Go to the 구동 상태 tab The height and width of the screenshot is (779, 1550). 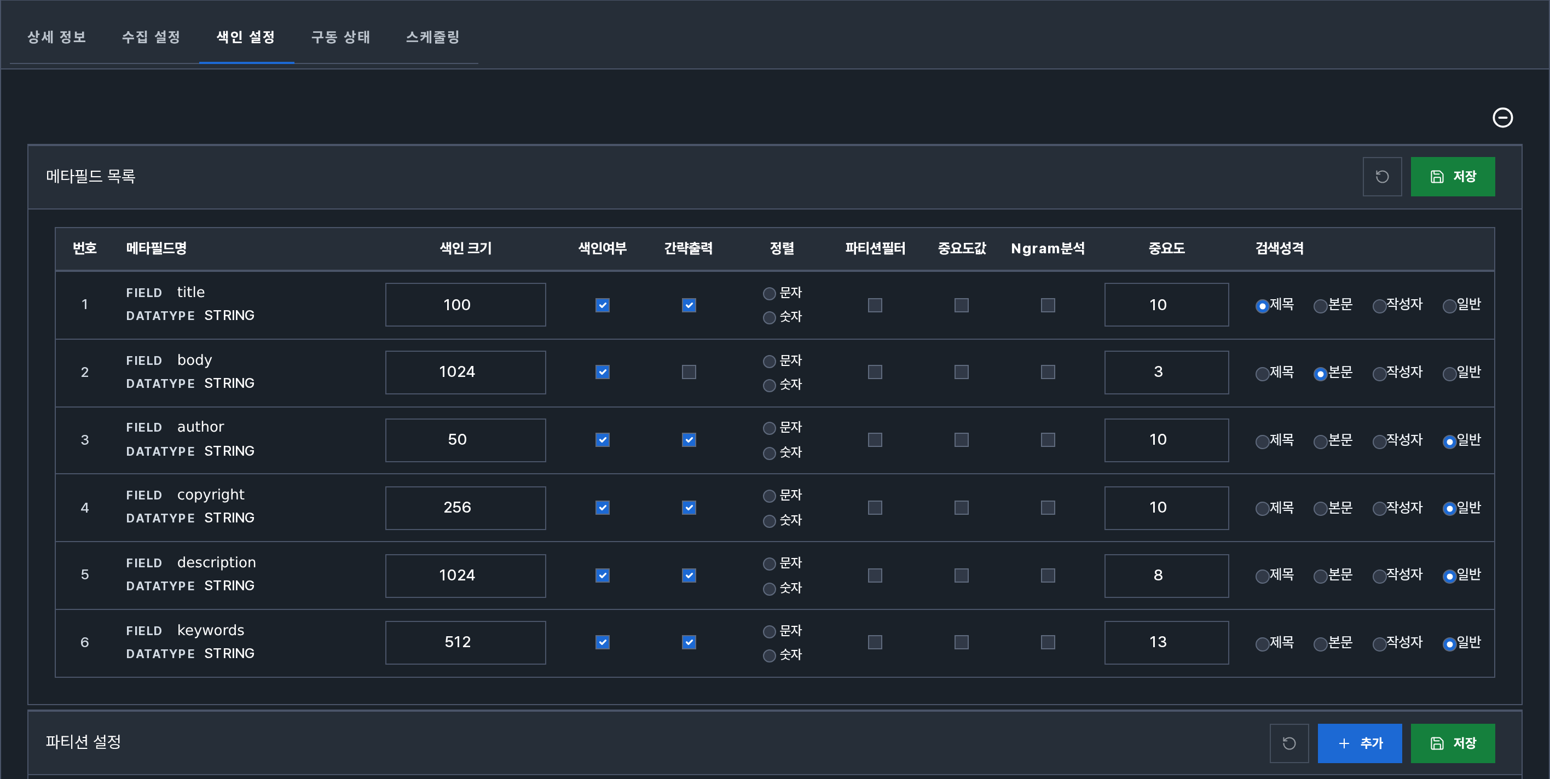tap(340, 37)
